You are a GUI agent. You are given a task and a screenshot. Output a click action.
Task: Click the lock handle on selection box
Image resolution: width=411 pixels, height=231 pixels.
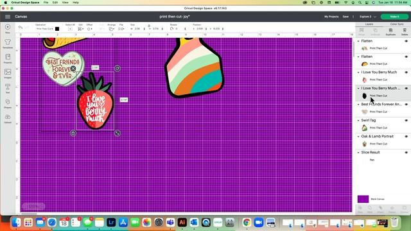(73, 133)
